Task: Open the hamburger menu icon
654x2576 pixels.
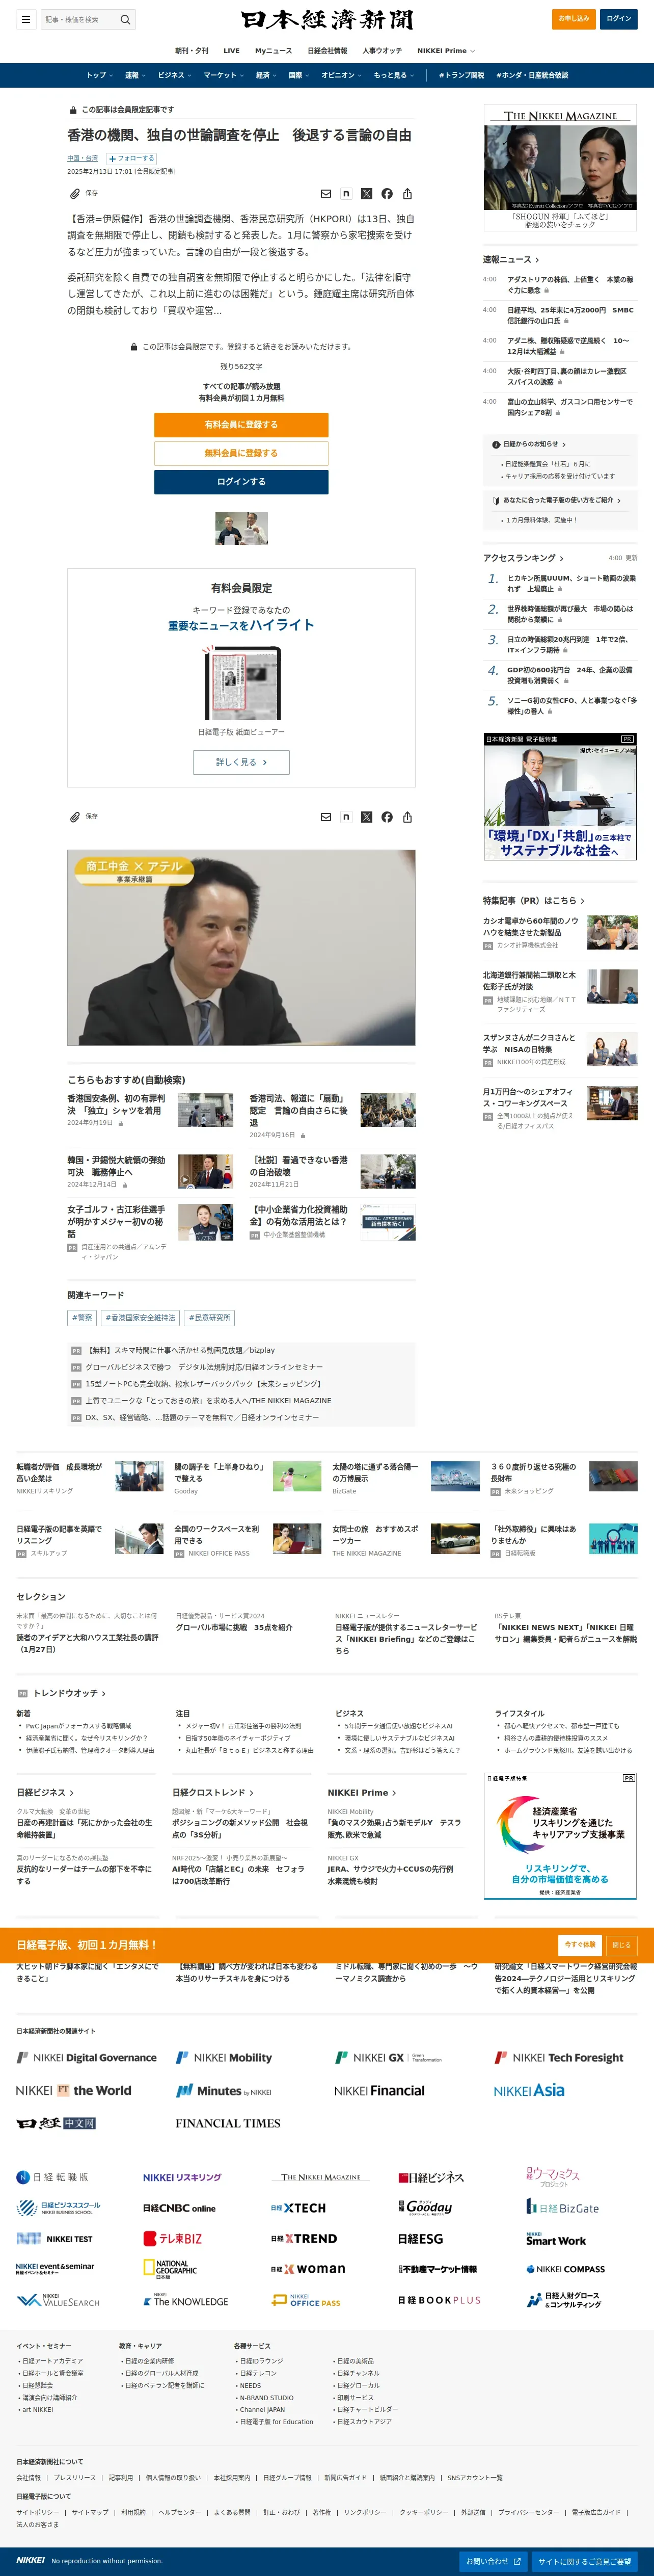Action: tap(25, 19)
